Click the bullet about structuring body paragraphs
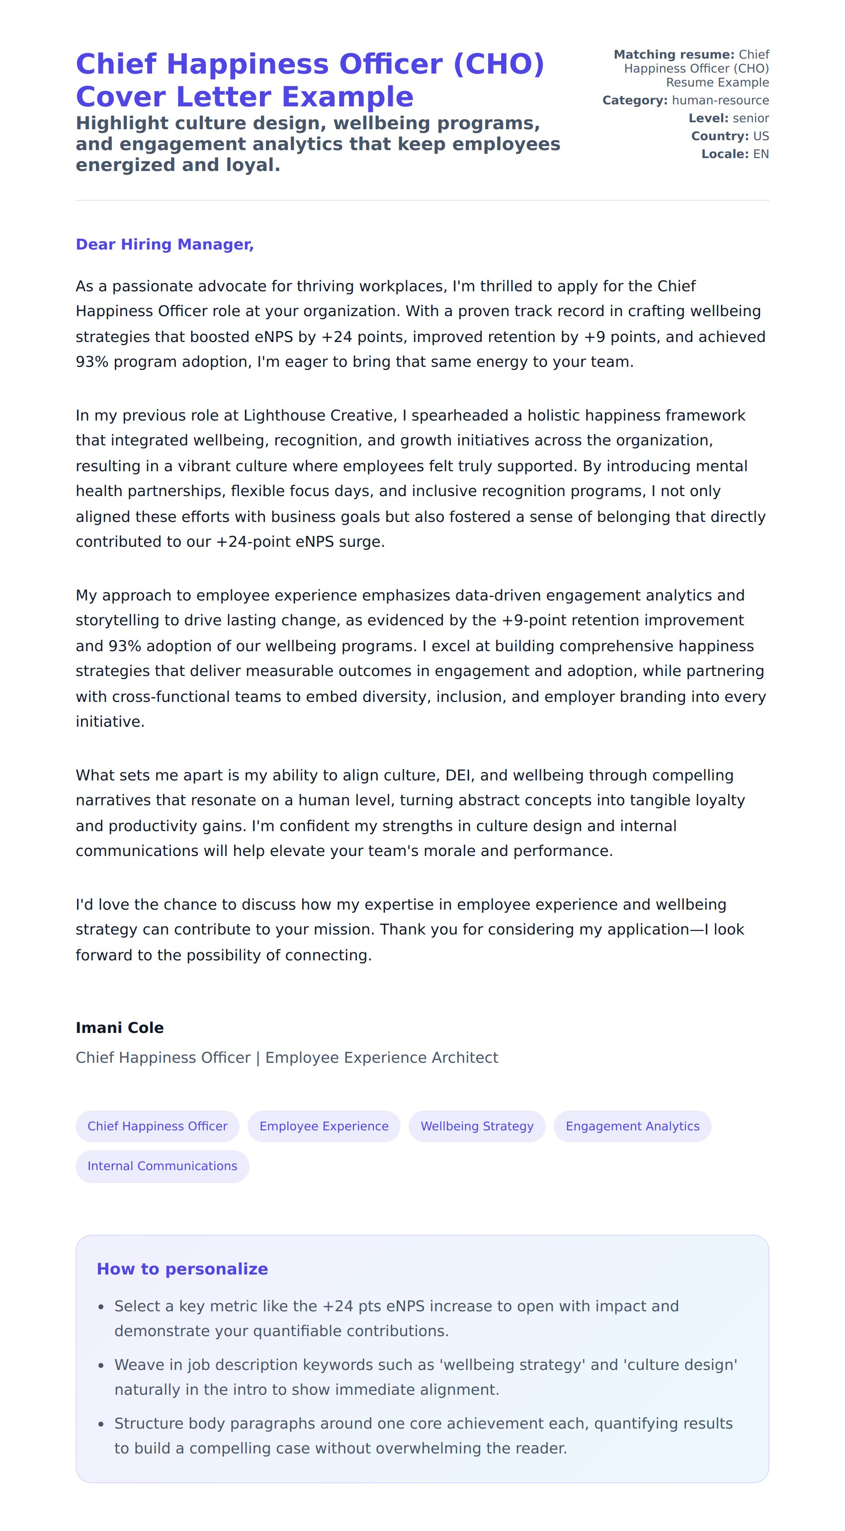845x1531 pixels. click(x=422, y=1436)
